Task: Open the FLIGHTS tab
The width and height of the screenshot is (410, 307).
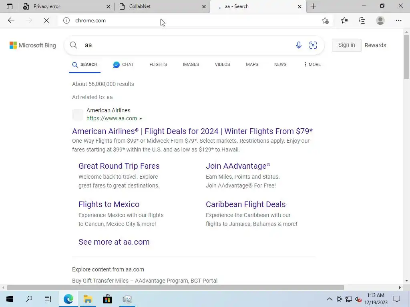Action: click(x=158, y=64)
